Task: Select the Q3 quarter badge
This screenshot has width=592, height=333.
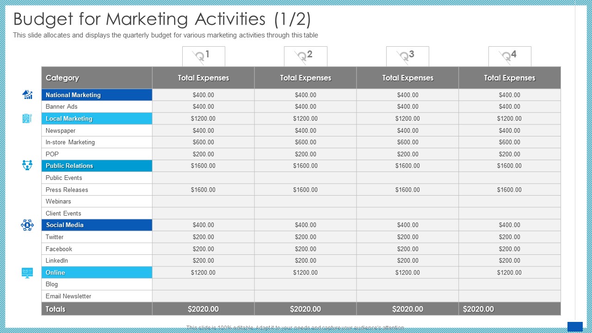Action: [x=407, y=56]
